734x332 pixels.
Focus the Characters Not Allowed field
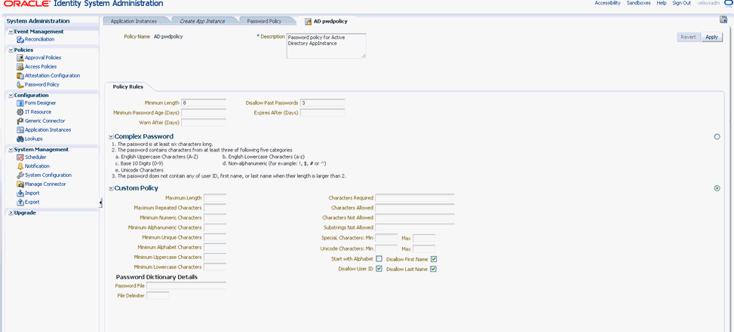coord(415,218)
